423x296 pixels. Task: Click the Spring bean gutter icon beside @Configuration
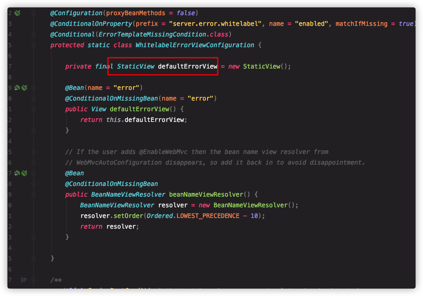point(17,13)
